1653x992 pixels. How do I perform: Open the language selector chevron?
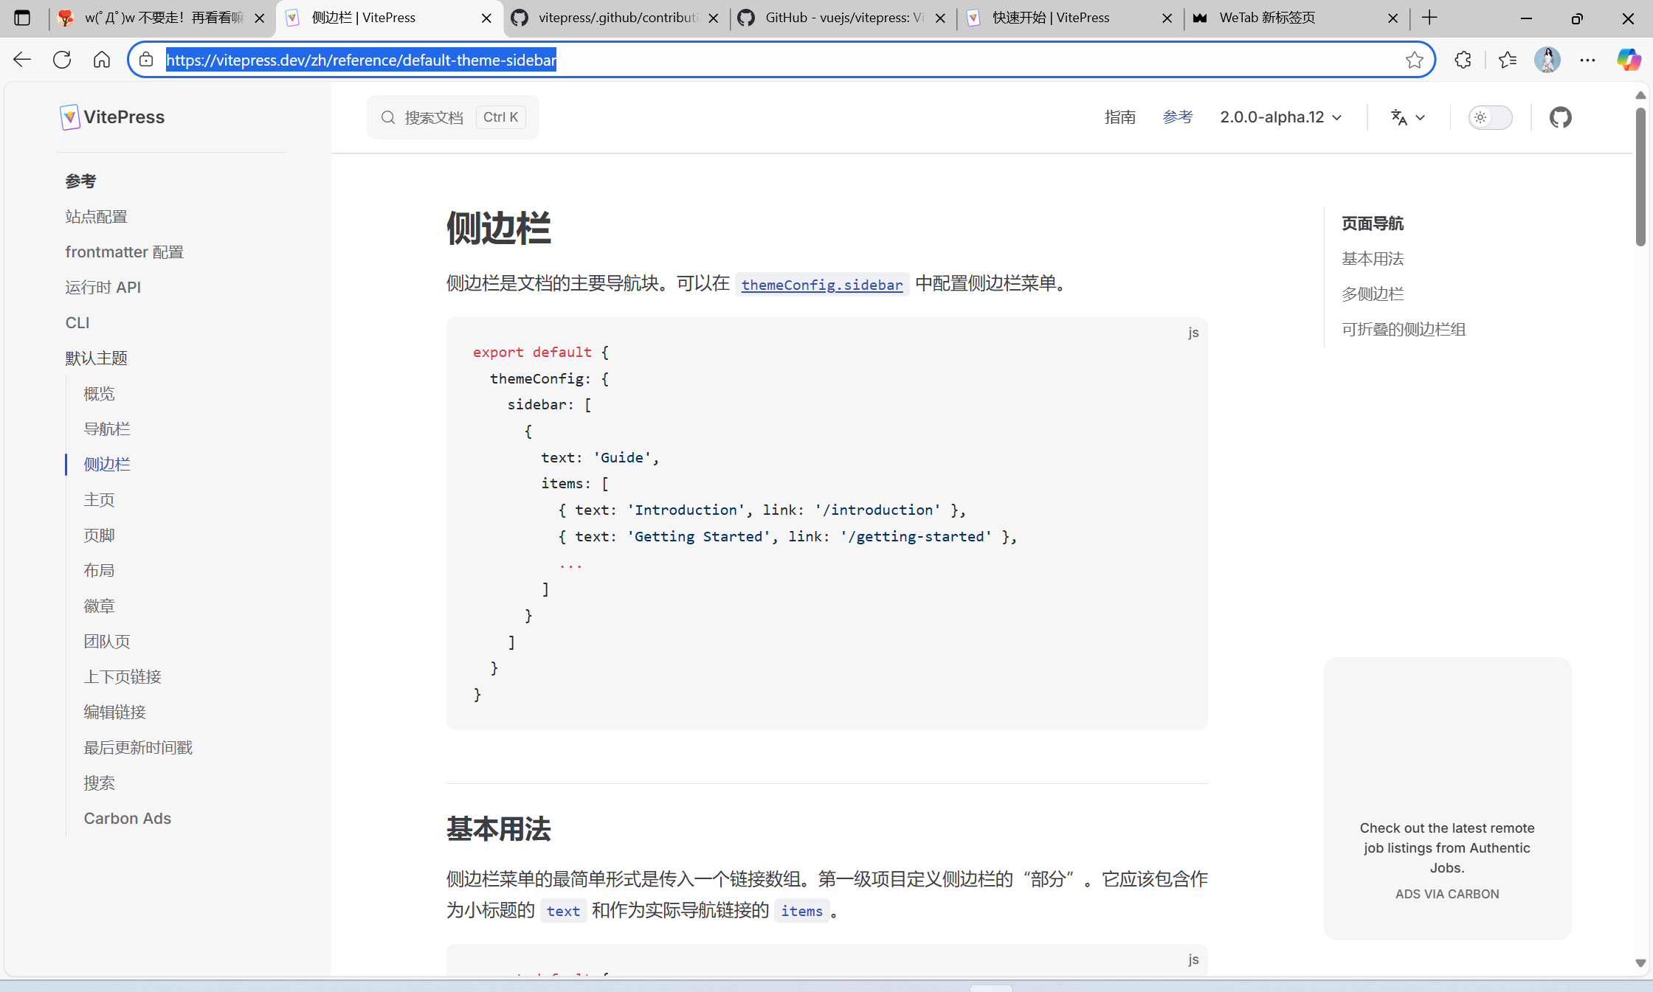point(1421,118)
